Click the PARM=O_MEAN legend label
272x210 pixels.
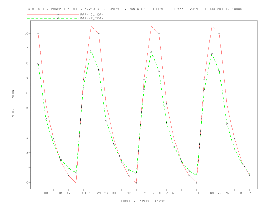click(x=92, y=14)
